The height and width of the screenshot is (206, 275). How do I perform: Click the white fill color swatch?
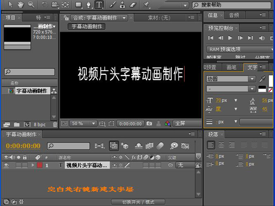[271, 81]
